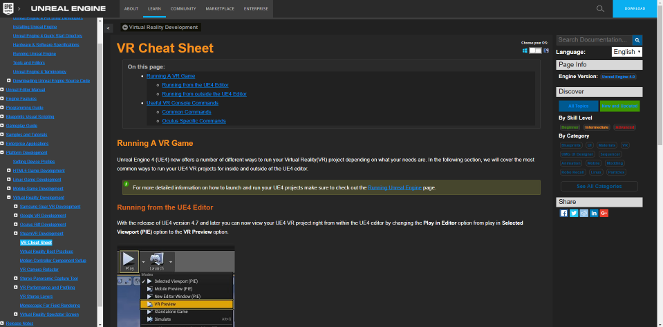Click the Virtual Reality Development back arrow icon
Viewport: 663px width, 327px height.
coord(125,27)
